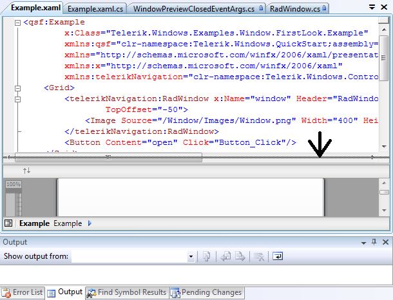Screen dimensions: 393x300
Task: Close the Output panel
Action: click(x=385, y=242)
